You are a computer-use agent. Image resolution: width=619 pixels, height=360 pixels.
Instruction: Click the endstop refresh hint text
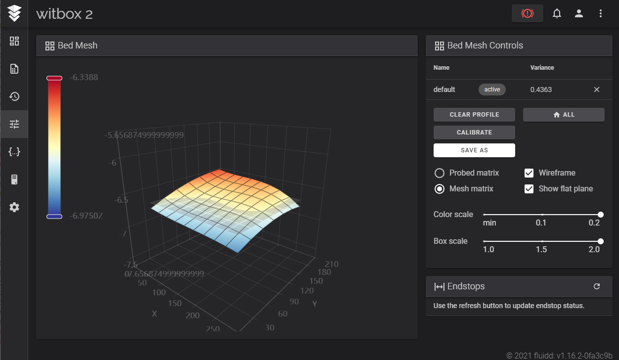tap(509, 306)
